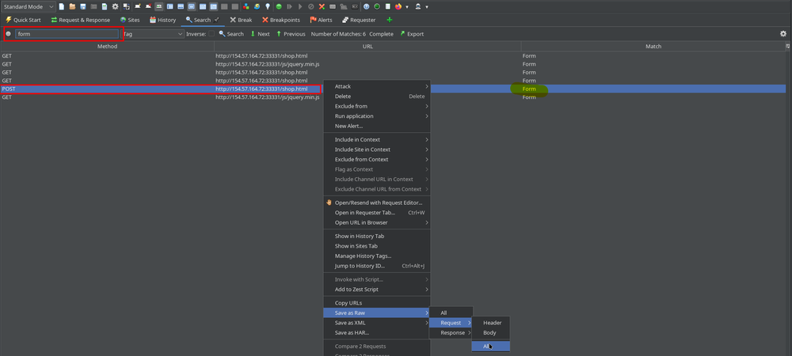Select Header in the Request submenu
This screenshot has width=792, height=356.
[492, 323]
